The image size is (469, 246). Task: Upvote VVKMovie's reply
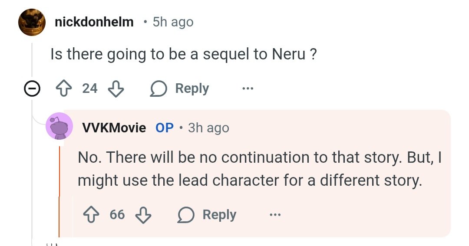tap(91, 215)
